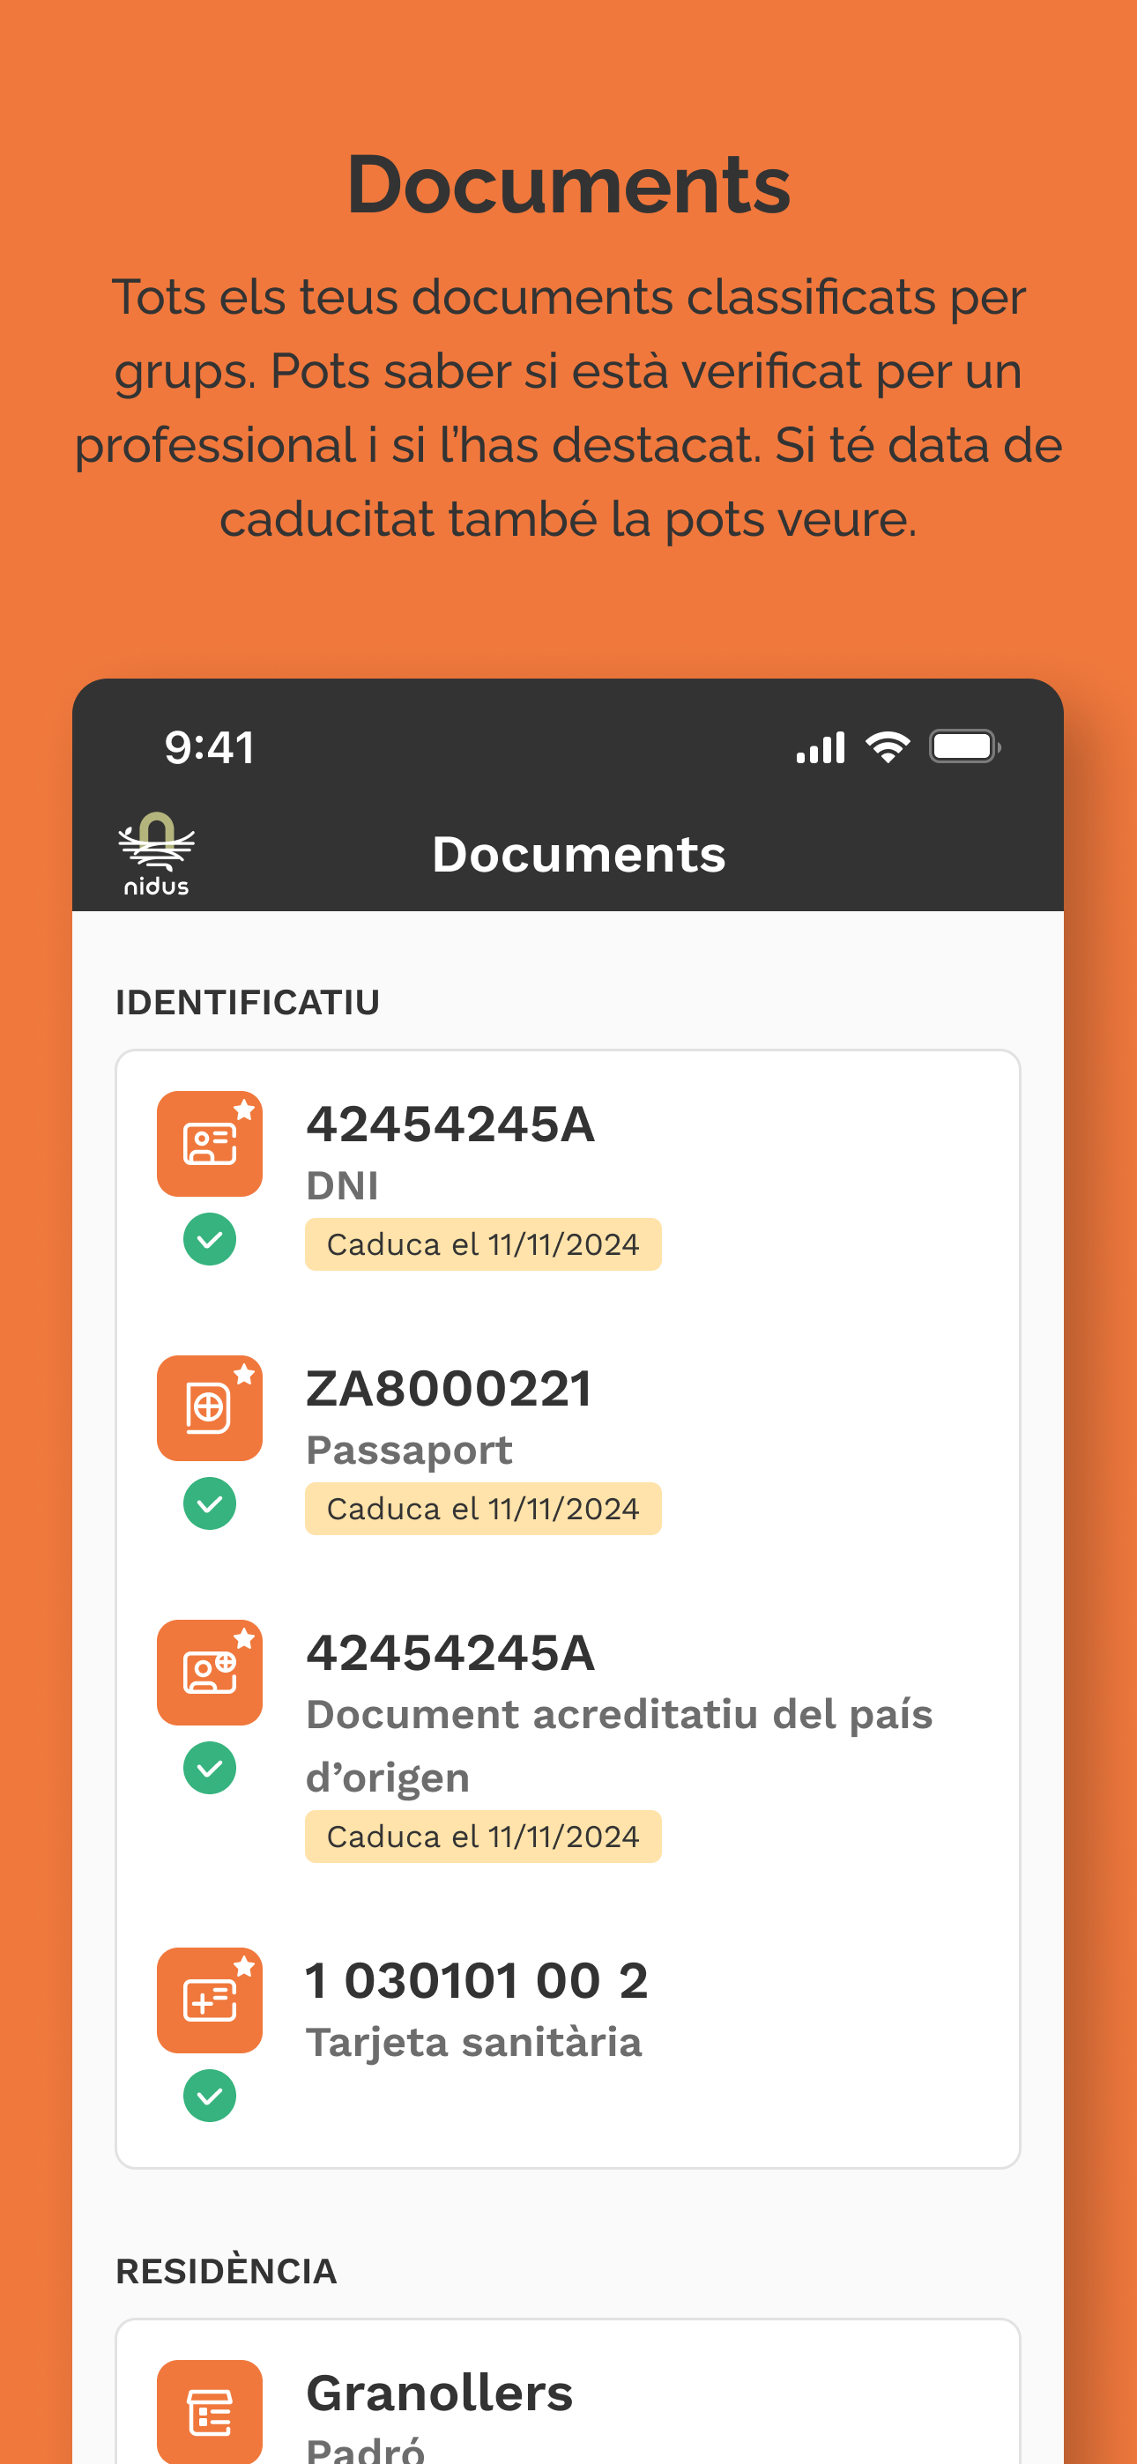Tap the highlight star on the Passaport icon

point(245,1374)
